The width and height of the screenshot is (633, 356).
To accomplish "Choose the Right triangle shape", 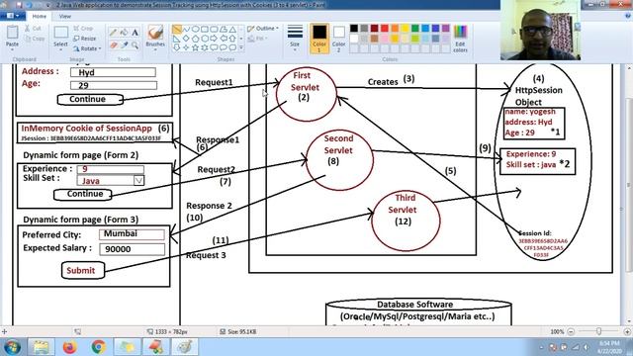I will click(176, 39).
